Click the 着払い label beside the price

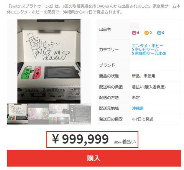point(129,142)
